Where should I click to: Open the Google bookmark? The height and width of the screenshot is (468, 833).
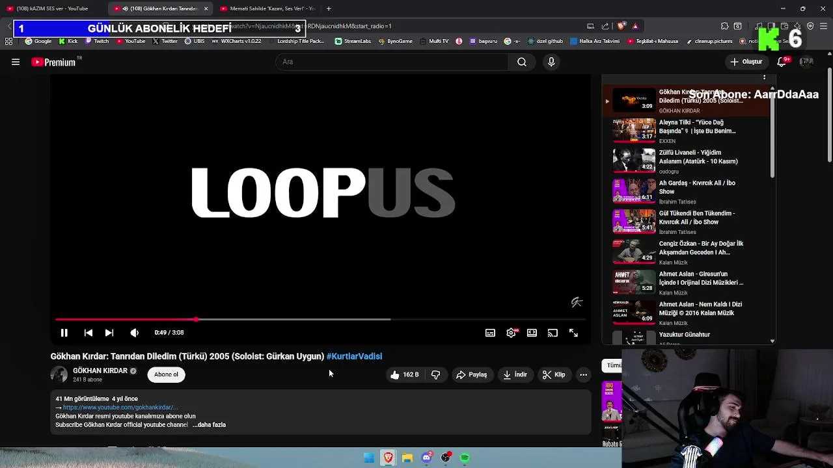pyautogui.click(x=38, y=41)
